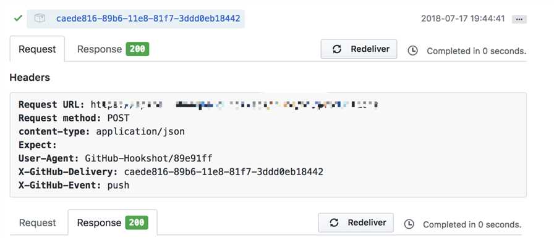Select the Request tab beneath the headers box
This screenshot has height=238, width=554.
point(38,223)
